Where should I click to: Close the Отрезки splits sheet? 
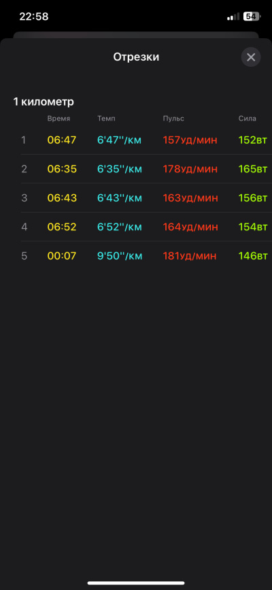point(251,57)
